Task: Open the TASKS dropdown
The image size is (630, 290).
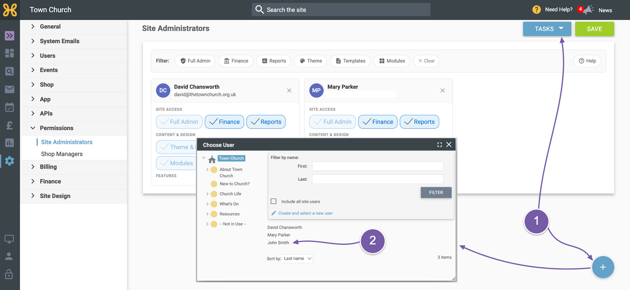Action: [x=547, y=29]
